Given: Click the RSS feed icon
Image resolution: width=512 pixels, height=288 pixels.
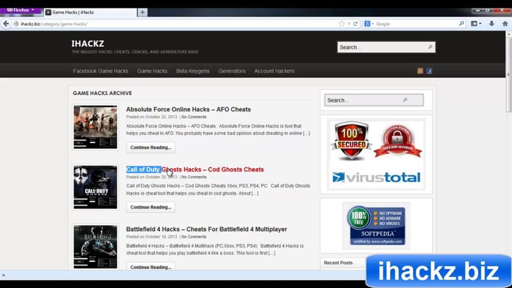Looking at the screenshot, I should 420,71.
